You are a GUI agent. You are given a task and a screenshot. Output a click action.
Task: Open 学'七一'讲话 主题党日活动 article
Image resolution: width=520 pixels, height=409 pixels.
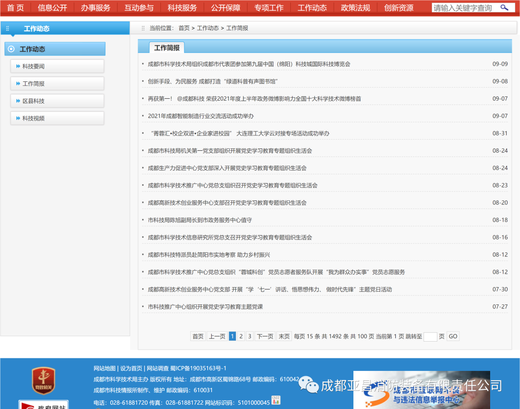270,289
